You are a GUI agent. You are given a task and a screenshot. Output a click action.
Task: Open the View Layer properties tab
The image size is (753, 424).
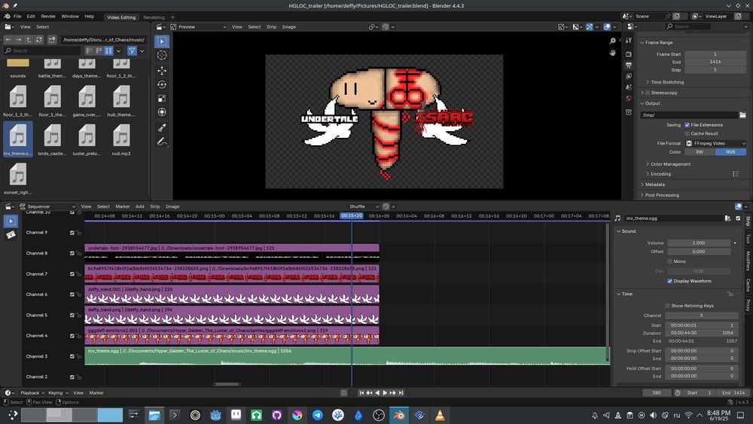point(629,76)
